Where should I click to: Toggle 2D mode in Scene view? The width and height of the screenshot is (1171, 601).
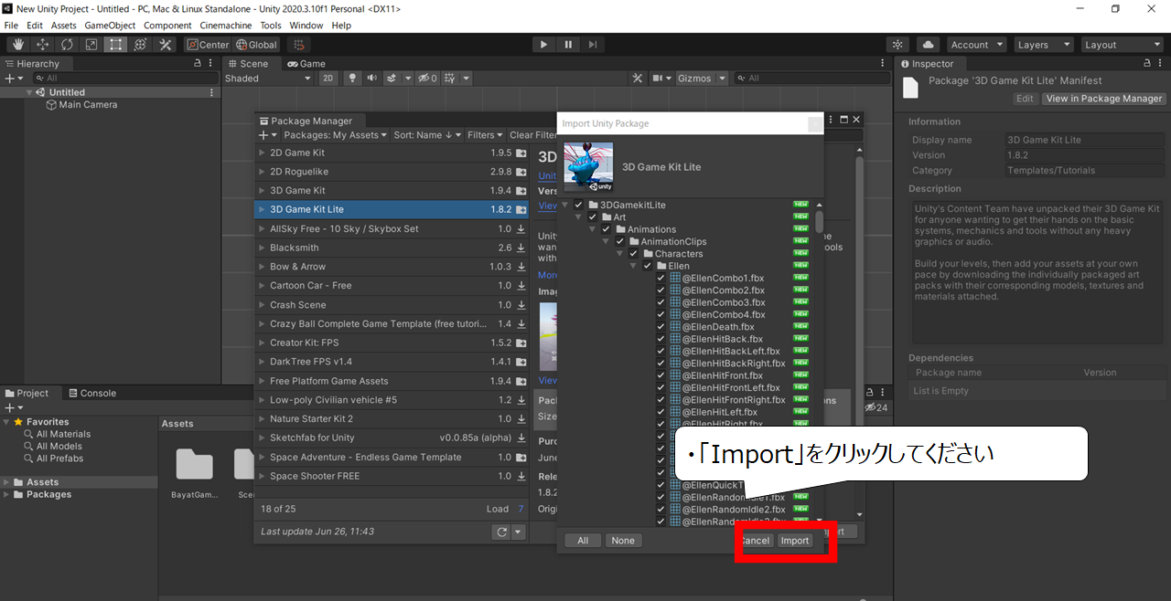pyautogui.click(x=328, y=79)
